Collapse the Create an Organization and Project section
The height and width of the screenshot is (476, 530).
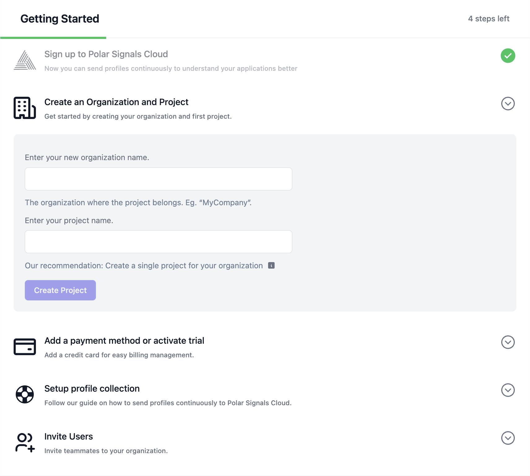point(508,104)
